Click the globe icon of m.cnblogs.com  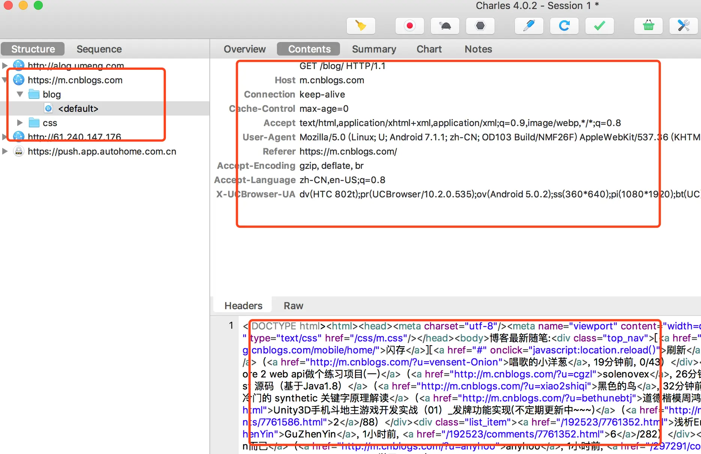point(19,80)
